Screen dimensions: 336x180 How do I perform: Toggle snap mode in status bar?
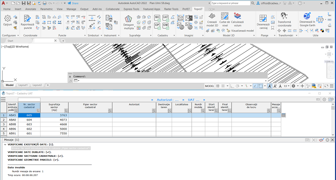(223, 86)
